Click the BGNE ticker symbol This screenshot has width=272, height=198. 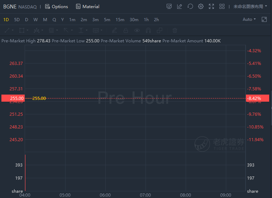(x=10, y=7)
